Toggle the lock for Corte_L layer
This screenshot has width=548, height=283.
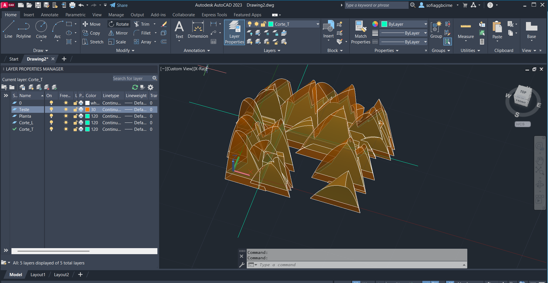coord(75,123)
